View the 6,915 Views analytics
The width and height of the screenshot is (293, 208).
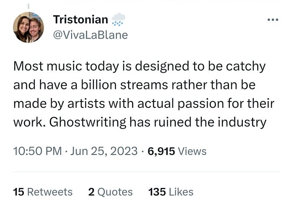pos(177,151)
